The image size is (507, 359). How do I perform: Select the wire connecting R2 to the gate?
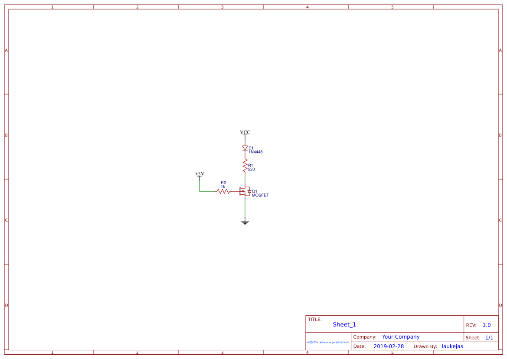click(x=234, y=191)
